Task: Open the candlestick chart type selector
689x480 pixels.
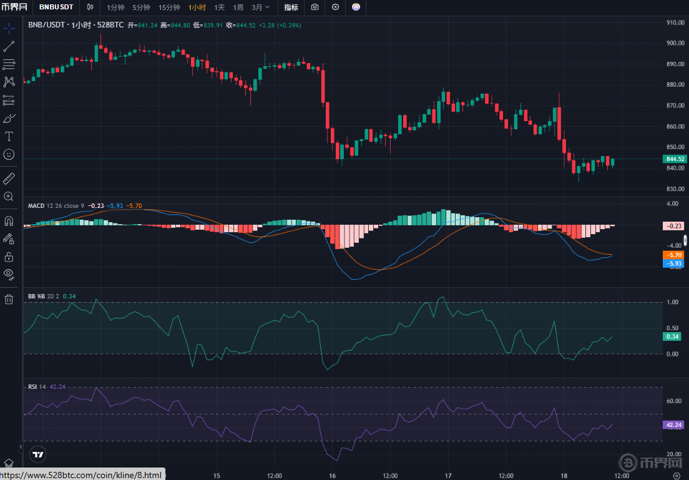Action: pos(90,7)
